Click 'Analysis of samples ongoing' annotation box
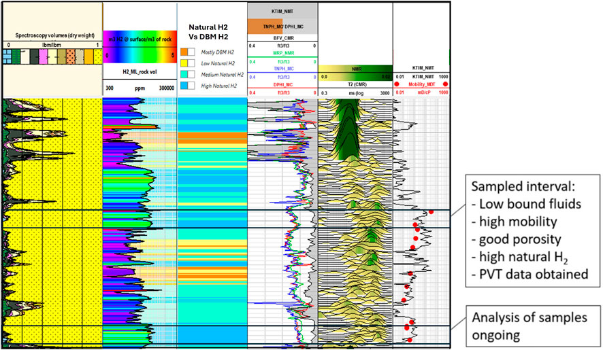Viewport: 603px width, 350px height. point(533,326)
